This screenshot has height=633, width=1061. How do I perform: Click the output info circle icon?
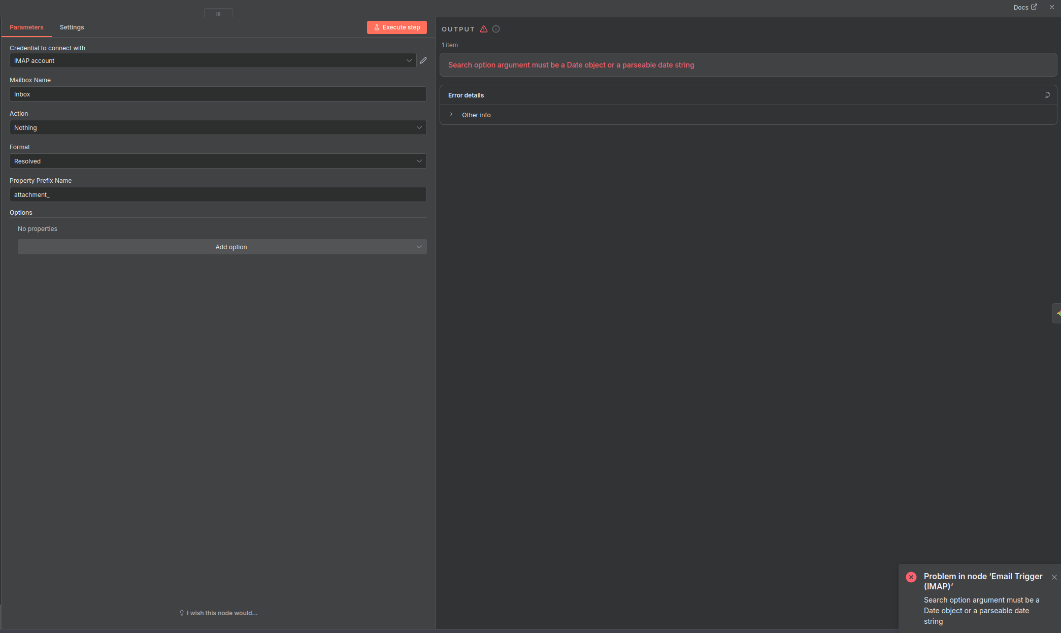[496, 29]
